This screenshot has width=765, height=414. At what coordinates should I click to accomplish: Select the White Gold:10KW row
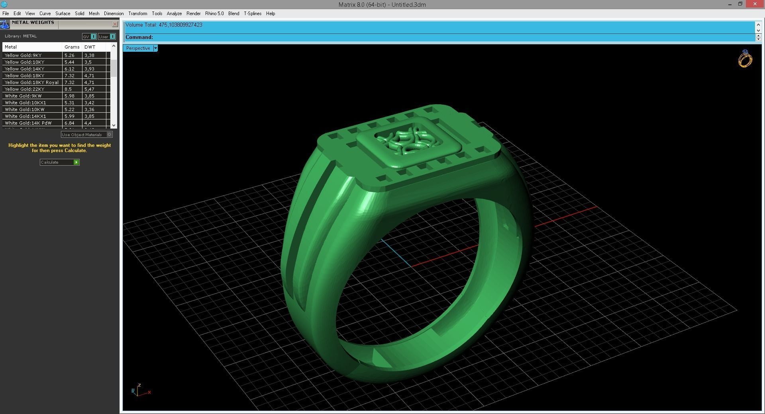(56, 109)
